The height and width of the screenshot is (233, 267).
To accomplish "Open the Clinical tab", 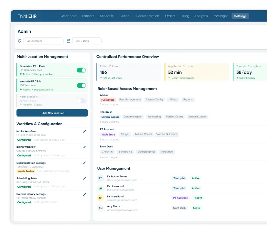I will pyautogui.click(x=125, y=16).
